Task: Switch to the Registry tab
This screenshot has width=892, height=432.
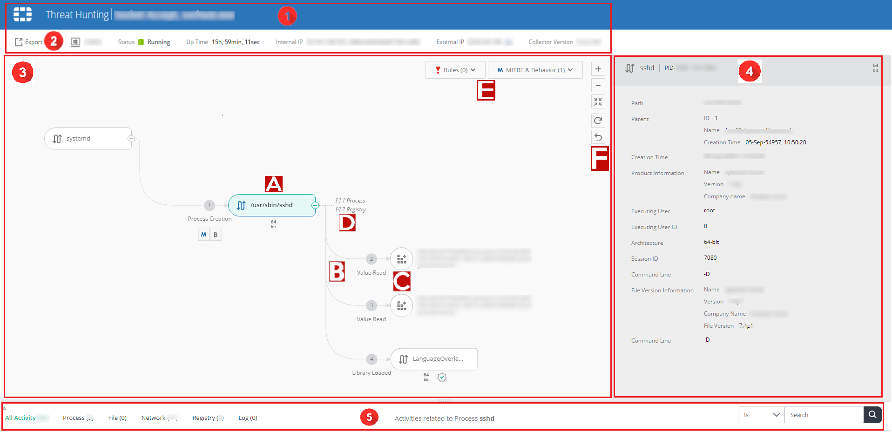Action: tap(208, 418)
